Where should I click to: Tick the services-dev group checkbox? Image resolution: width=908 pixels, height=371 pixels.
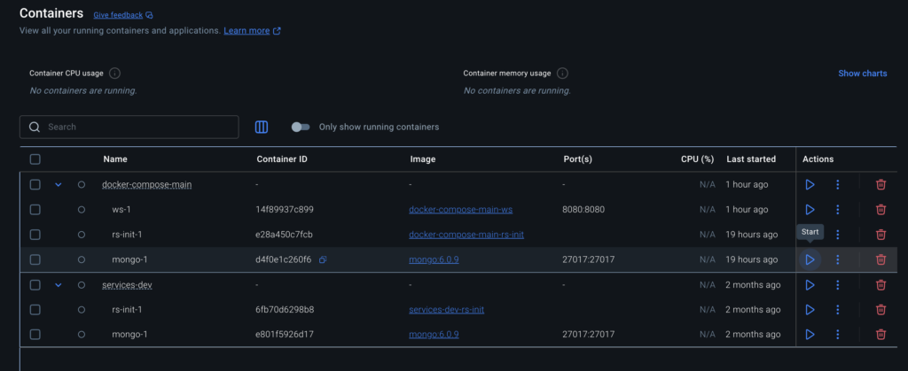pyautogui.click(x=35, y=285)
